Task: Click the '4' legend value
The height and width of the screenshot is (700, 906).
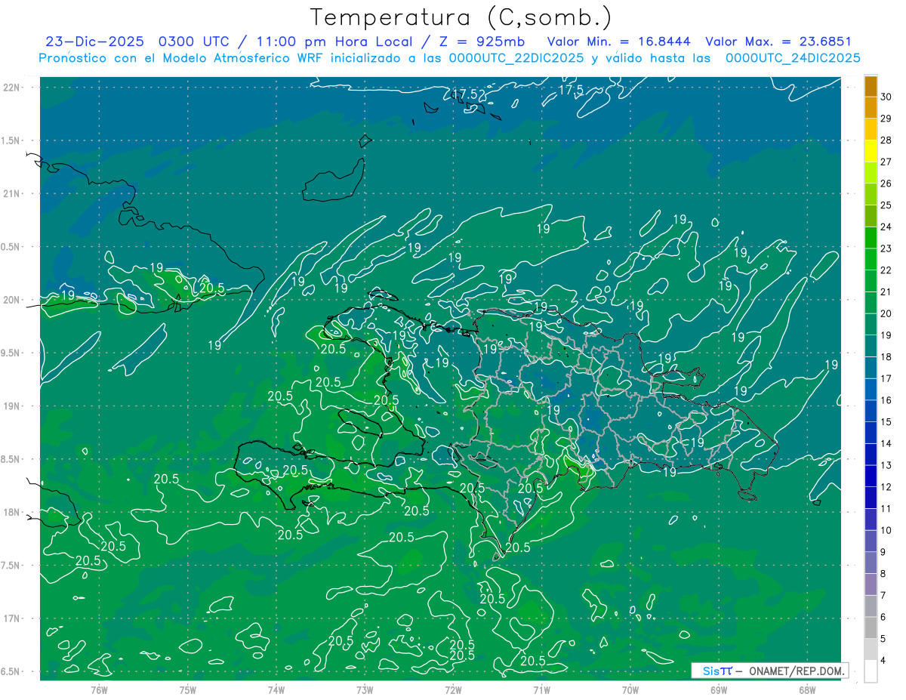Action: (x=884, y=661)
